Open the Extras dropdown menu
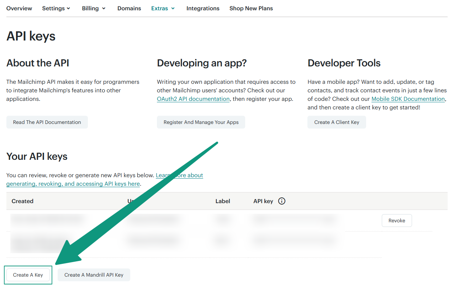This screenshot has width=459, height=288. (x=163, y=8)
